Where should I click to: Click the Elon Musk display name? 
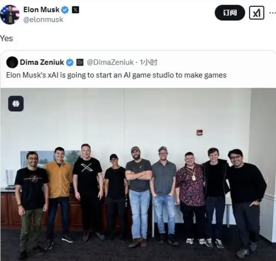tap(41, 10)
